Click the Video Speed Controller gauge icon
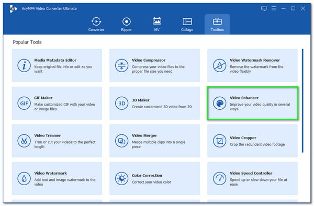Image resolution: width=314 pixels, height=206 pixels. click(x=219, y=178)
